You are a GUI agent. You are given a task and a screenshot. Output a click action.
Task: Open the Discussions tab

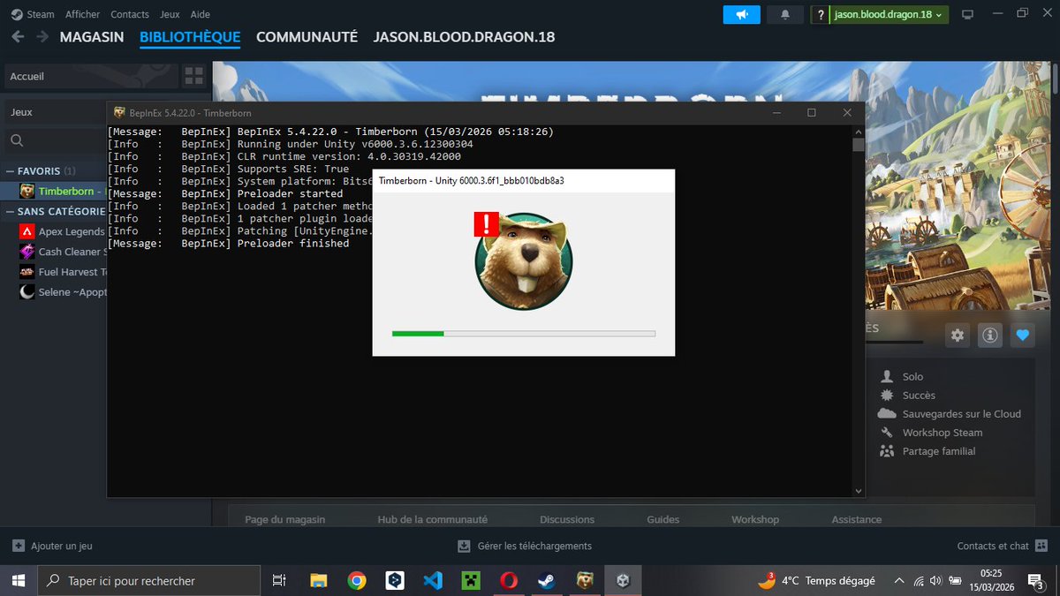point(567,520)
